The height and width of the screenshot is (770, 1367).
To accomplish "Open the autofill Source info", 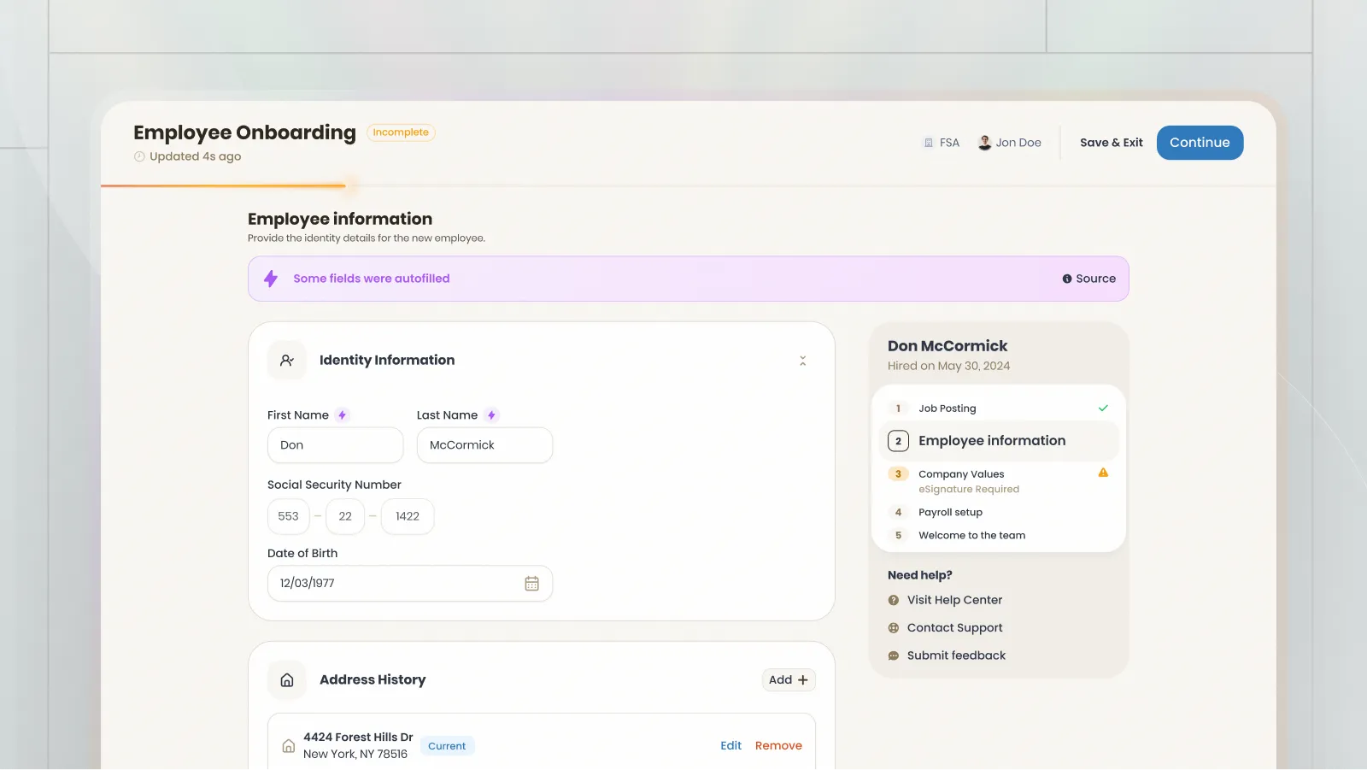I will point(1089,279).
